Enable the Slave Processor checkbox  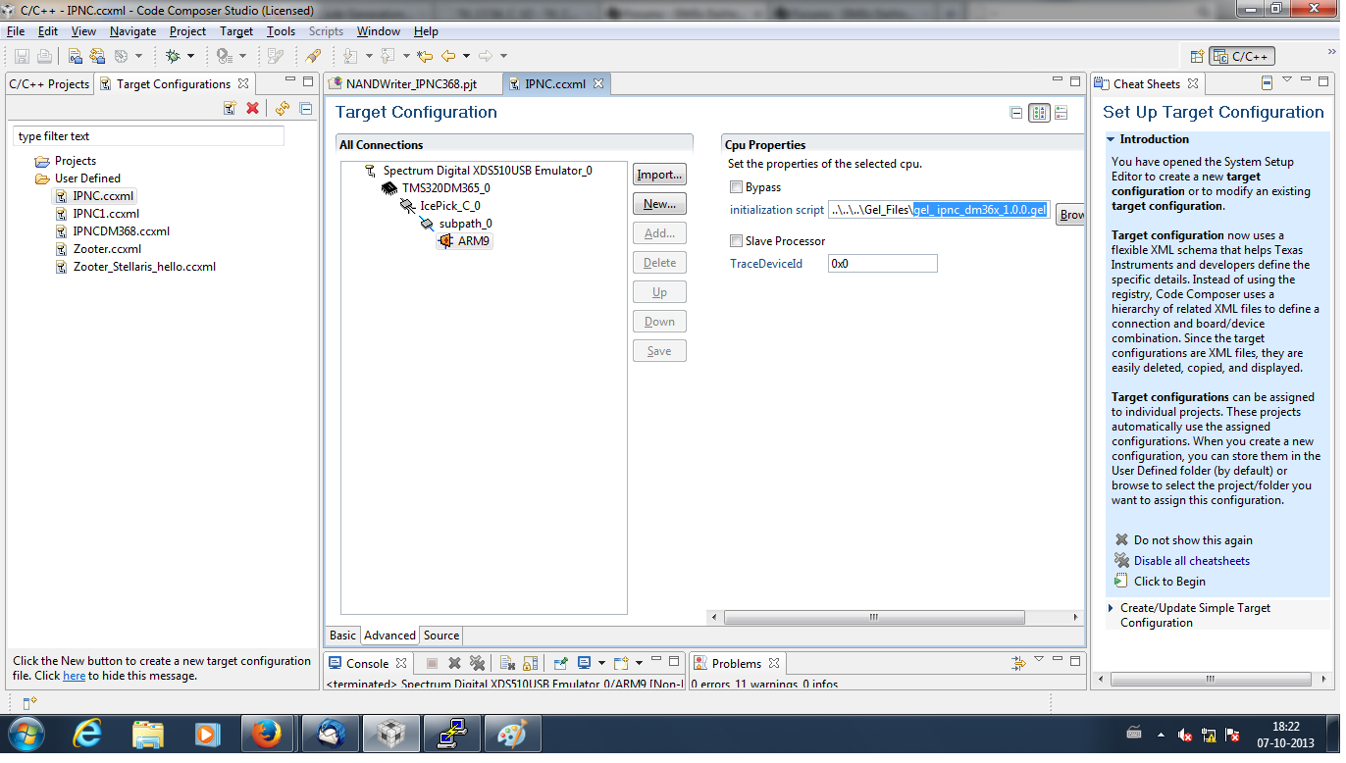click(736, 241)
